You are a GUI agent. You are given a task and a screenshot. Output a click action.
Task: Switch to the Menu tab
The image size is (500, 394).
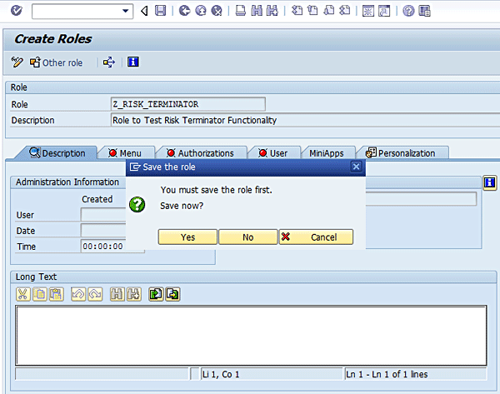(x=125, y=153)
